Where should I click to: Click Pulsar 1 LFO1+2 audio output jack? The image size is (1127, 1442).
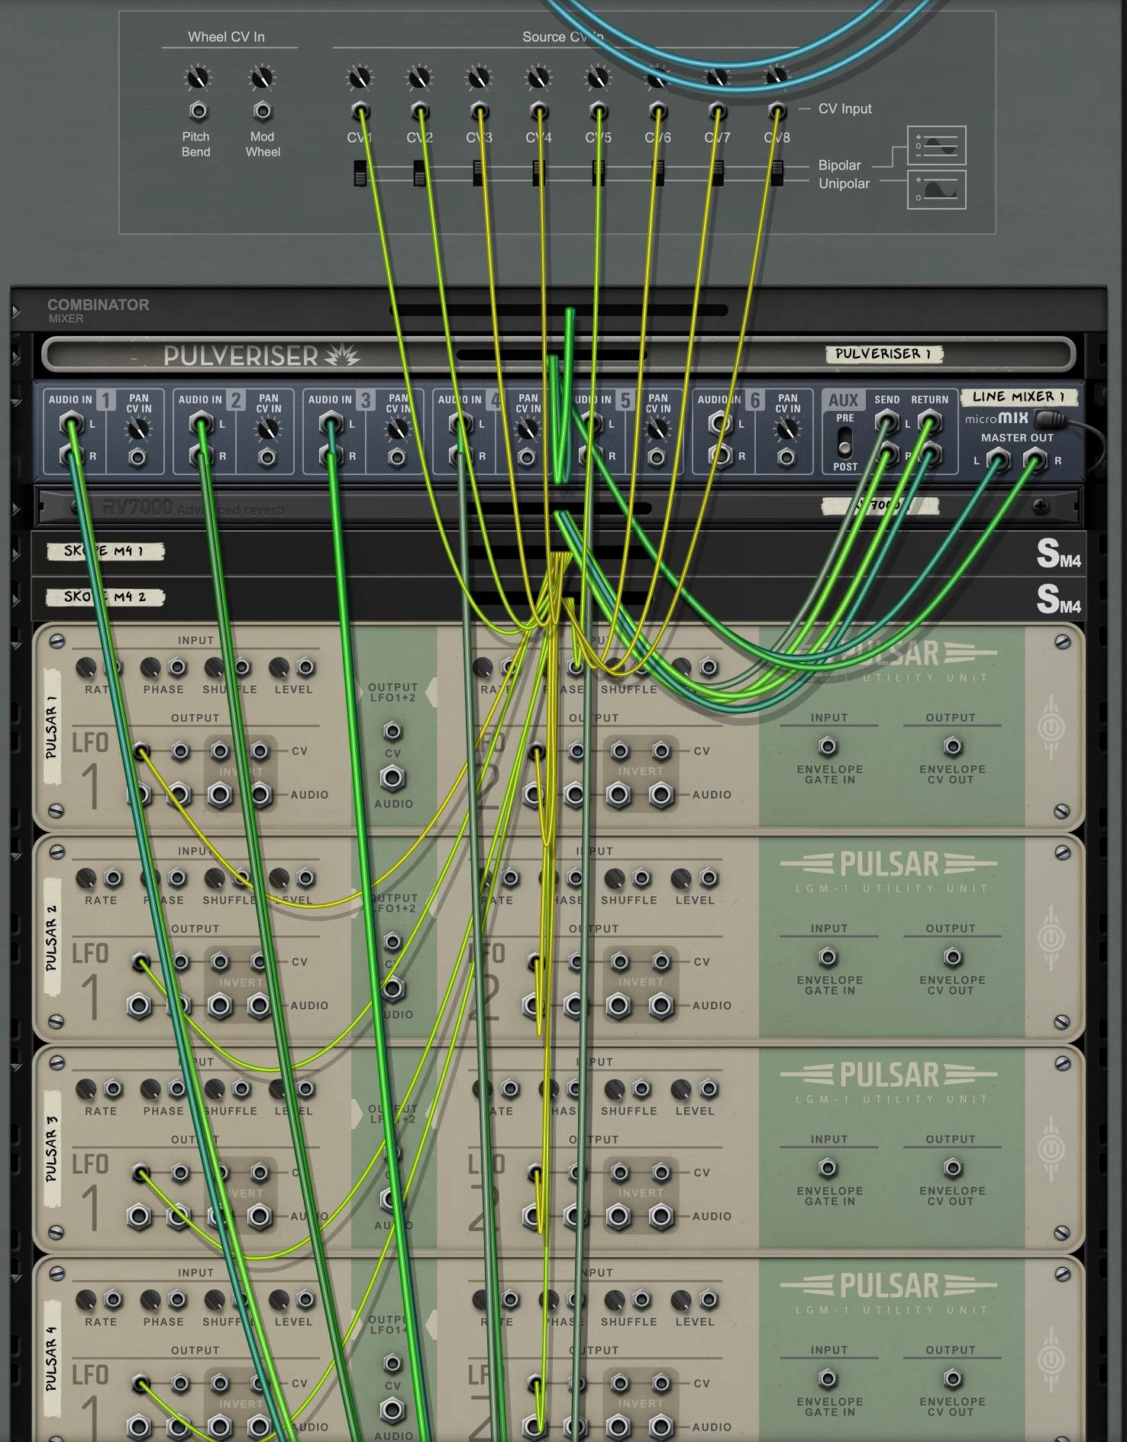392,778
